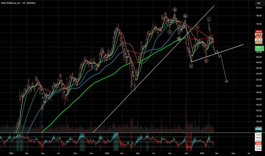The width and height of the screenshot is (265, 156).
Task: Click the 2024 label on time axis
Action: pos(11,153)
